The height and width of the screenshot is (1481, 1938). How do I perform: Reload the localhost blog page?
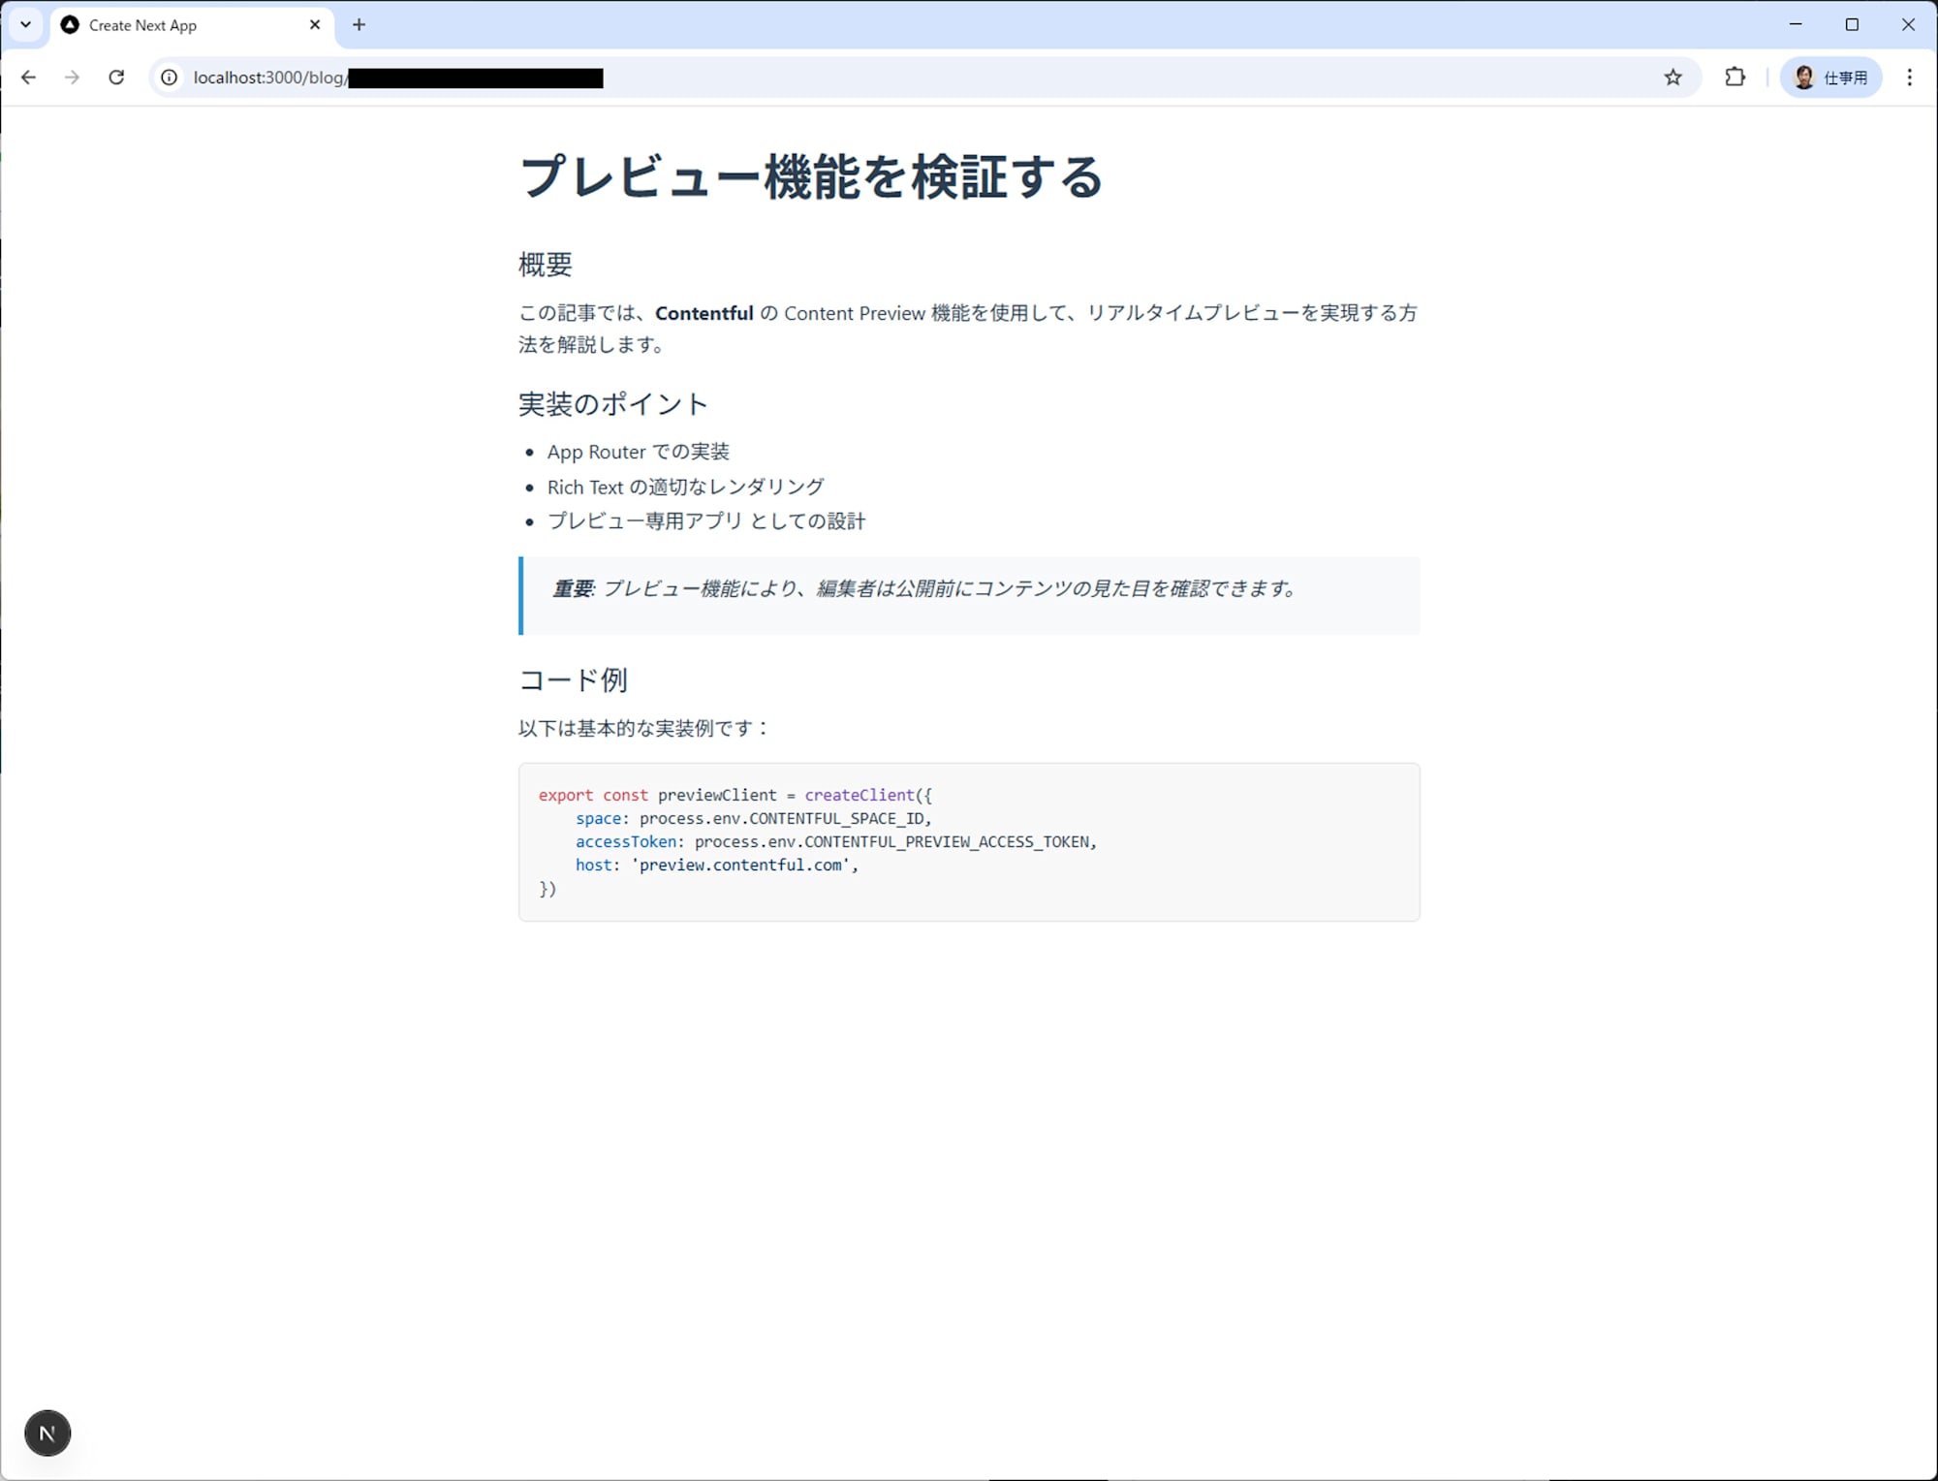116,78
